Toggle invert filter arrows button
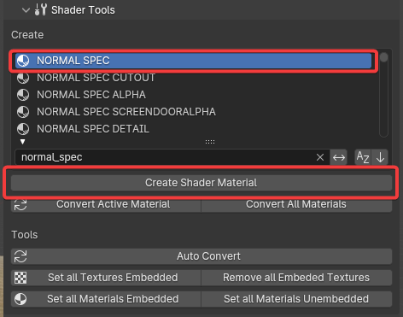This screenshot has width=403, height=317. click(x=339, y=157)
